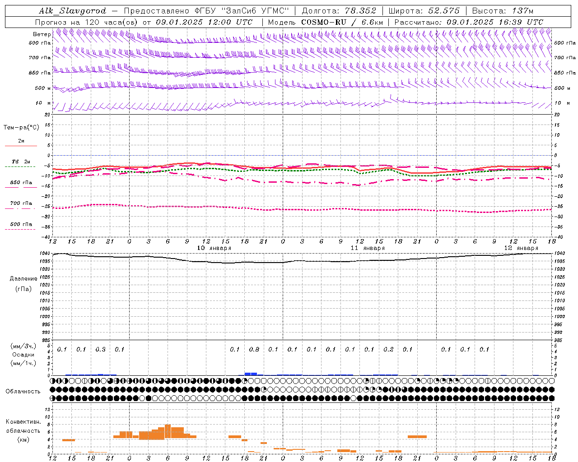Click the 'Давление' pressure label
578x462 pixels.
click(x=23, y=279)
